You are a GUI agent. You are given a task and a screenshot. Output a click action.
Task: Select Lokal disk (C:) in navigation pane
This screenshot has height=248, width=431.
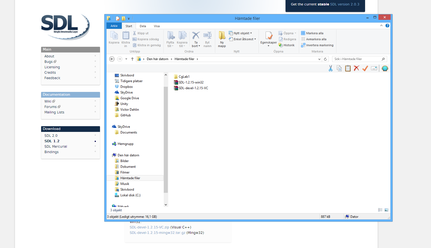130,195
